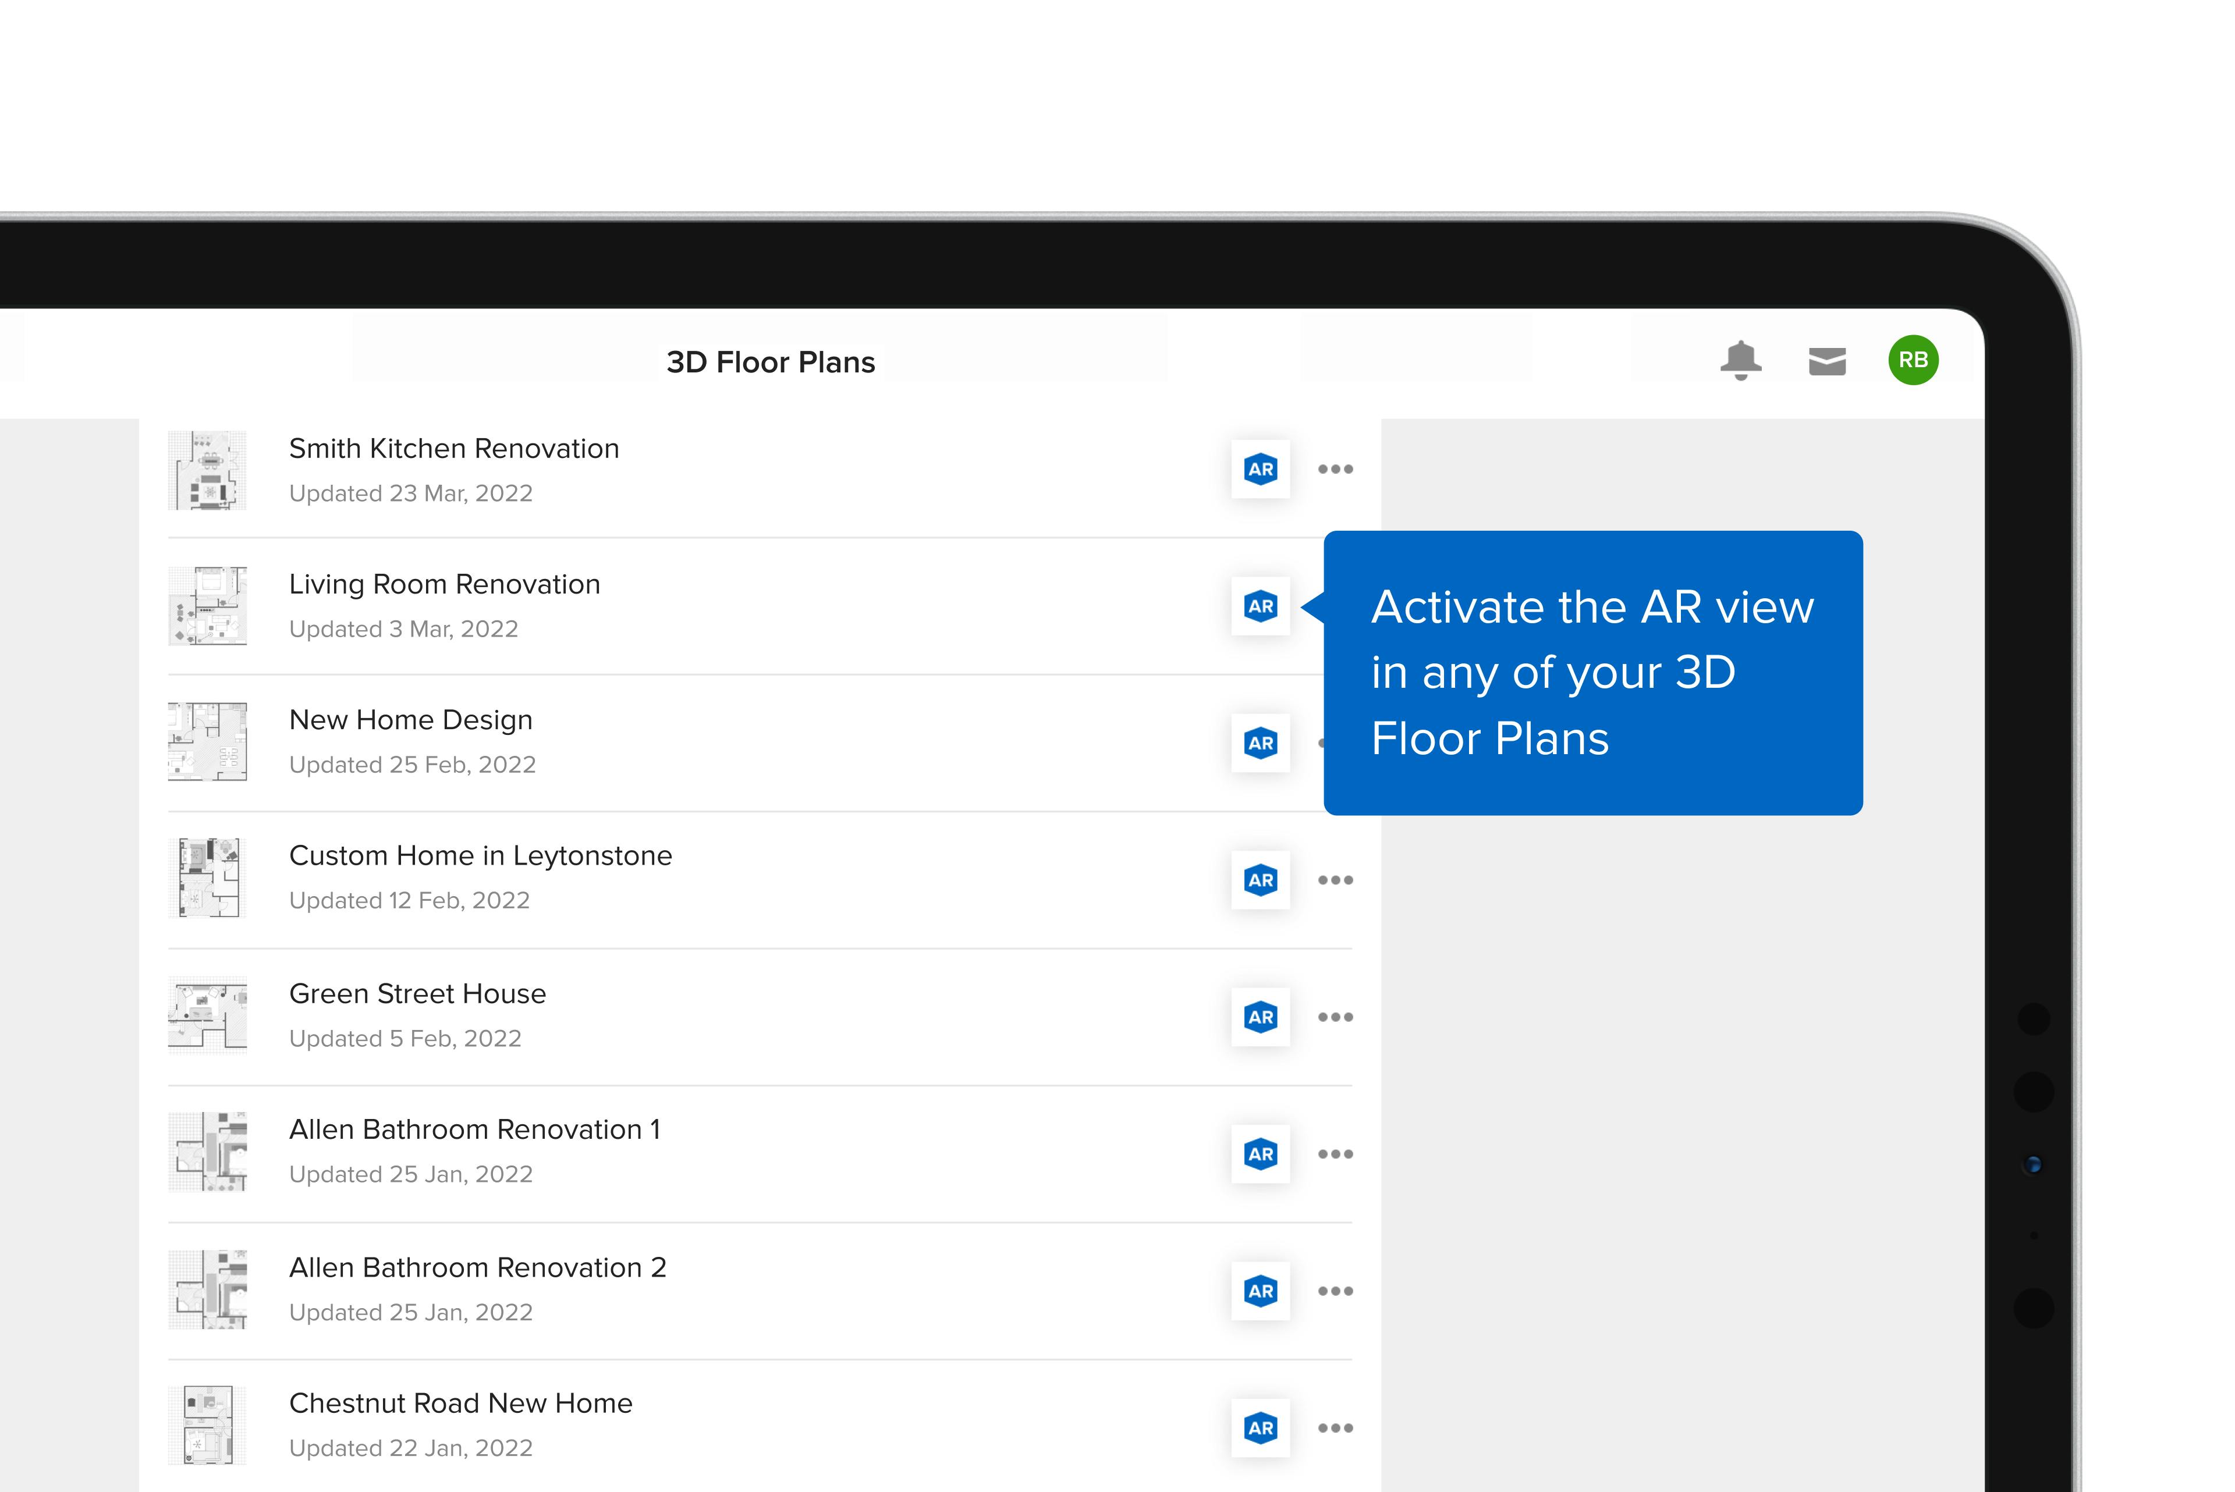Open the New Home Design project title

pos(411,720)
